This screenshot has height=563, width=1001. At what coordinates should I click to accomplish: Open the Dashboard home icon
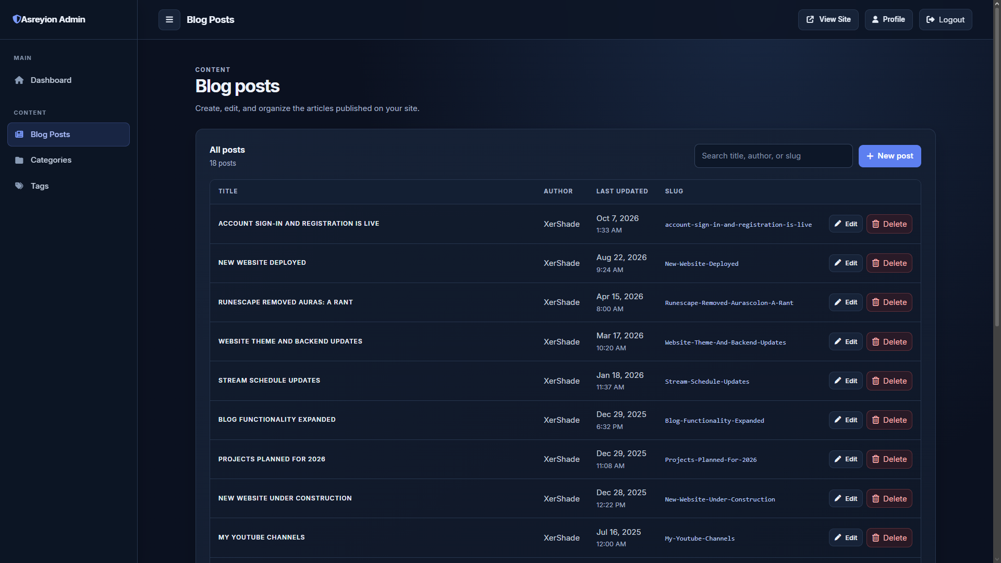pyautogui.click(x=19, y=80)
